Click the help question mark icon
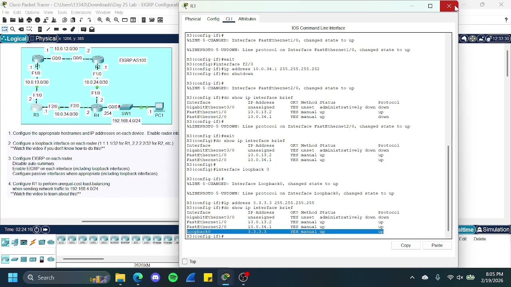 pos(506,20)
